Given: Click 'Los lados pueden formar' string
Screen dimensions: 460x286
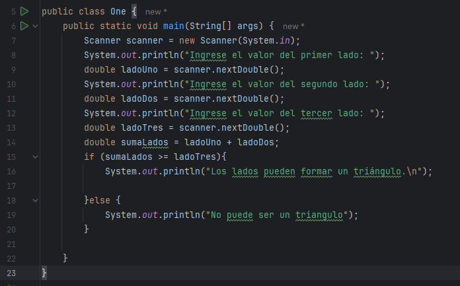Looking at the screenshot, I should click(x=272, y=171).
